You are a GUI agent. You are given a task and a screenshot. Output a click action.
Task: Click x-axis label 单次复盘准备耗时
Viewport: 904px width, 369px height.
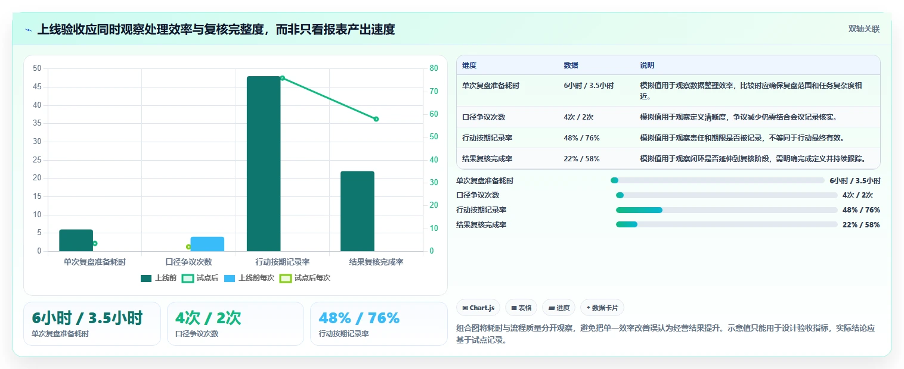point(95,262)
